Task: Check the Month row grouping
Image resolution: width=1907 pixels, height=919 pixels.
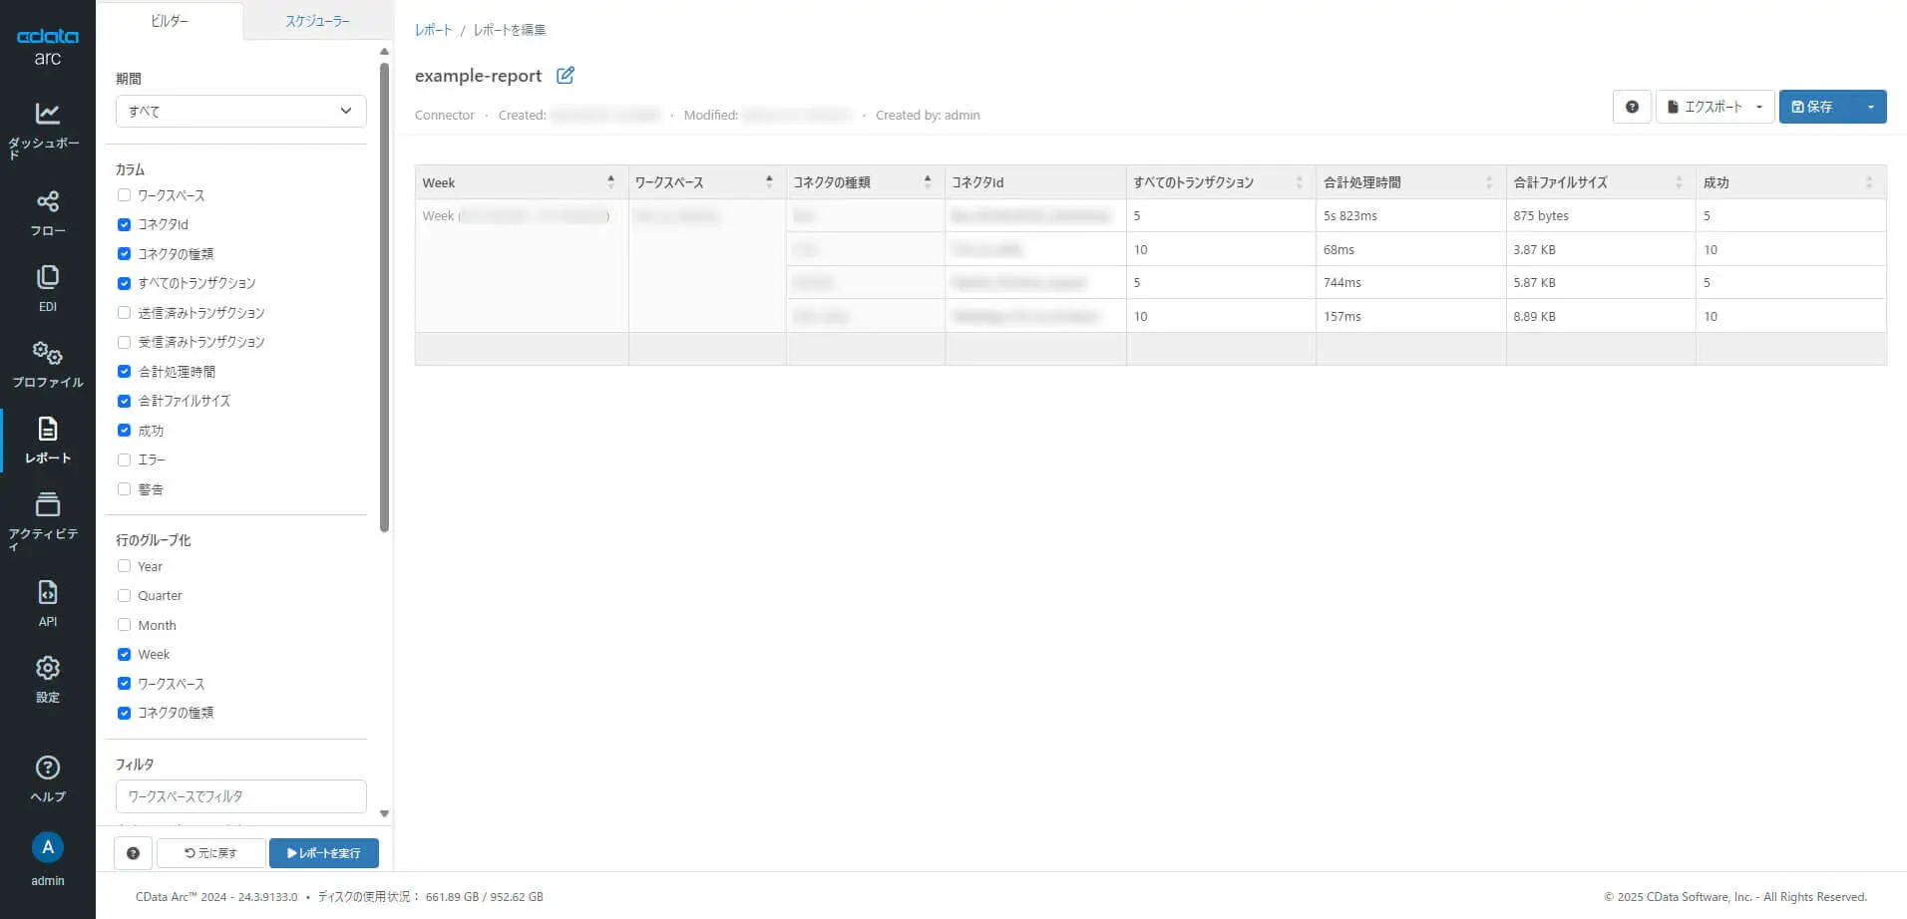Action: point(124,625)
